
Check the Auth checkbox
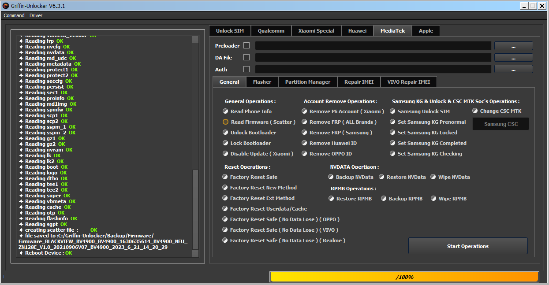246,69
